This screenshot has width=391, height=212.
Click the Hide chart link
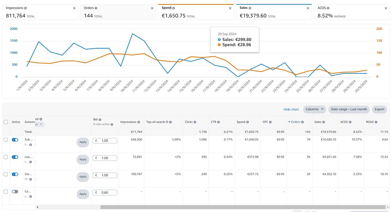point(291,109)
